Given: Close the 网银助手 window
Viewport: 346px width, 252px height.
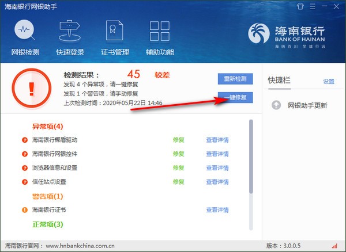Looking at the screenshot, I should 336,6.
